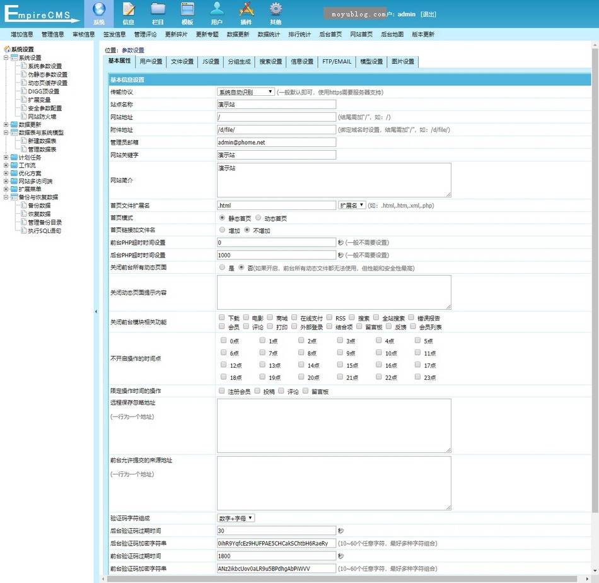Click the document icon beside 扩展变量
The image size is (599, 583).
tap(24, 100)
